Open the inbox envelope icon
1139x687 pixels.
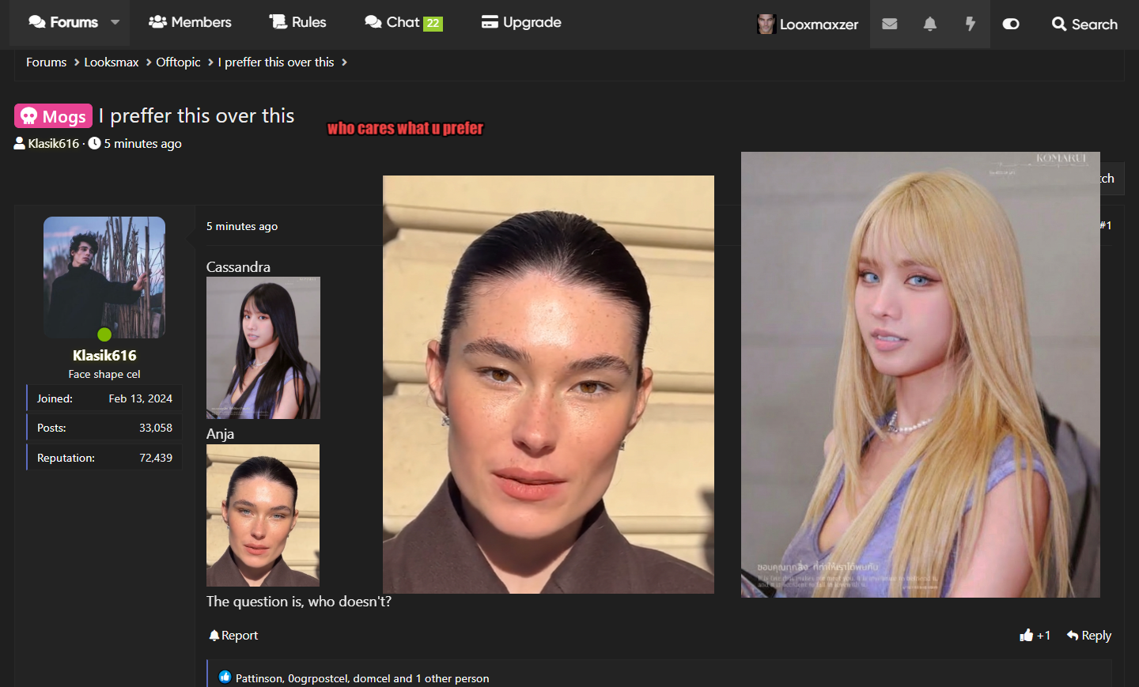click(x=889, y=24)
